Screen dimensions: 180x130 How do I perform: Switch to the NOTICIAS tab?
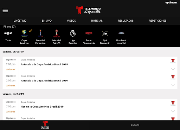pyautogui.click(x=97, y=21)
